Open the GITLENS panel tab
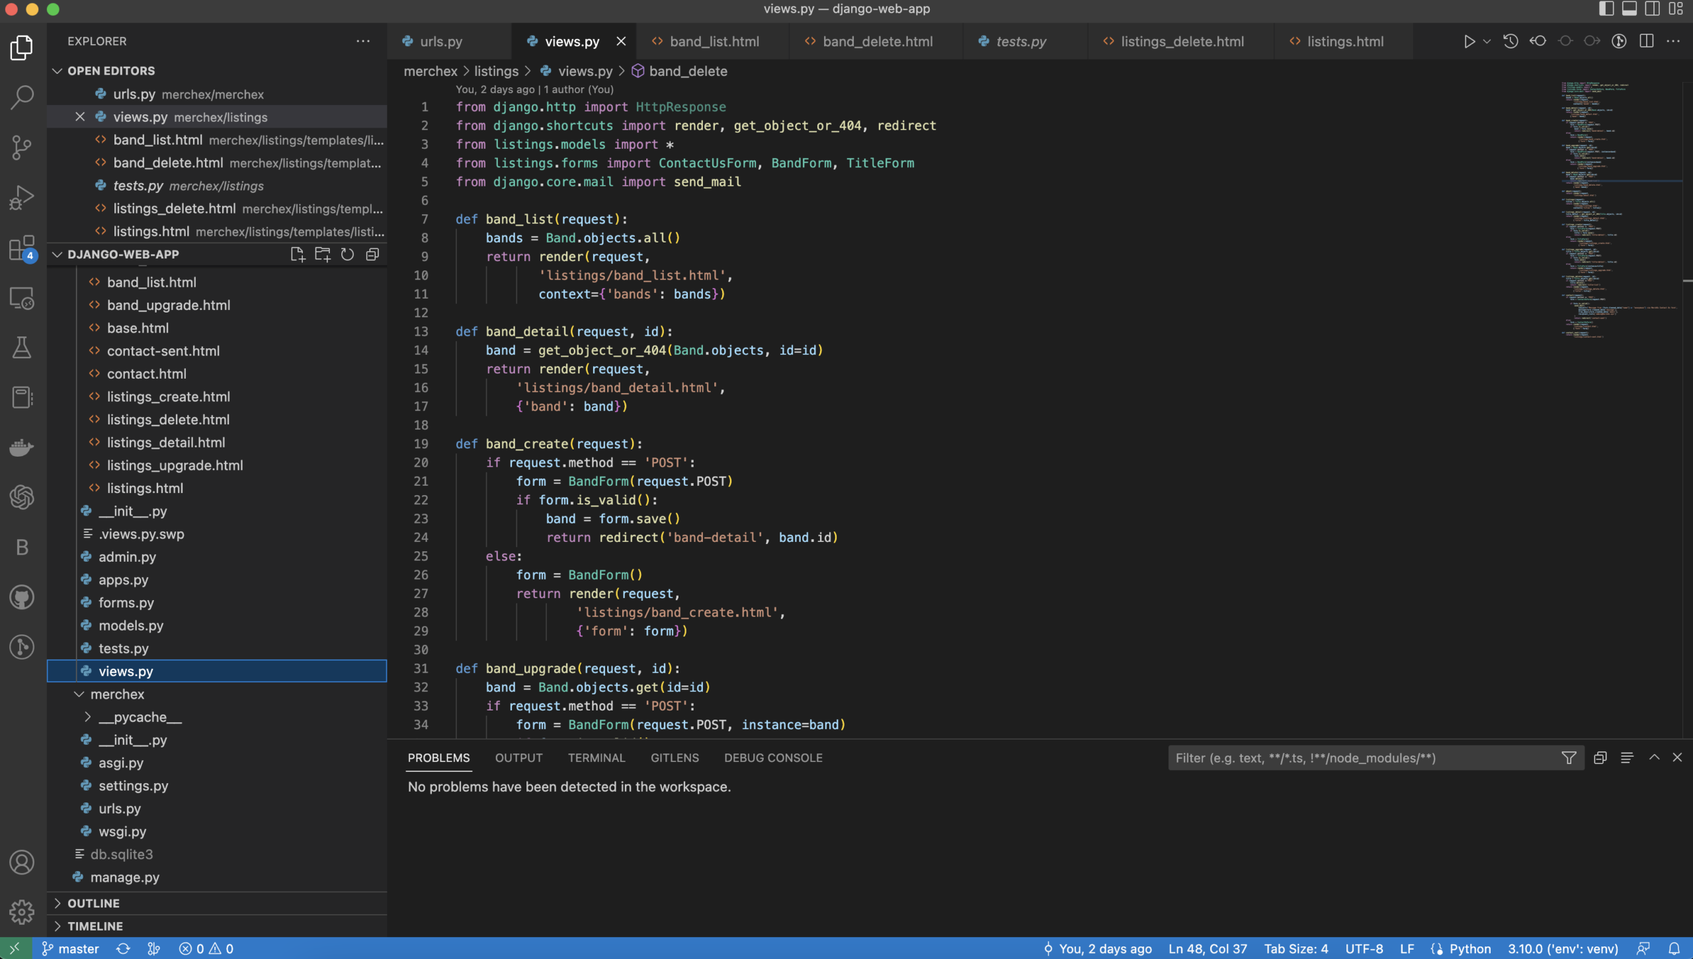1693x959 pixels. tap(675, 758)
